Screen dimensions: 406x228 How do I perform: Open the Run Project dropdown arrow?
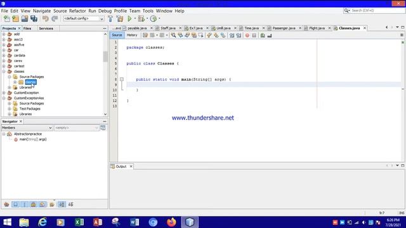tap(134, 18)
